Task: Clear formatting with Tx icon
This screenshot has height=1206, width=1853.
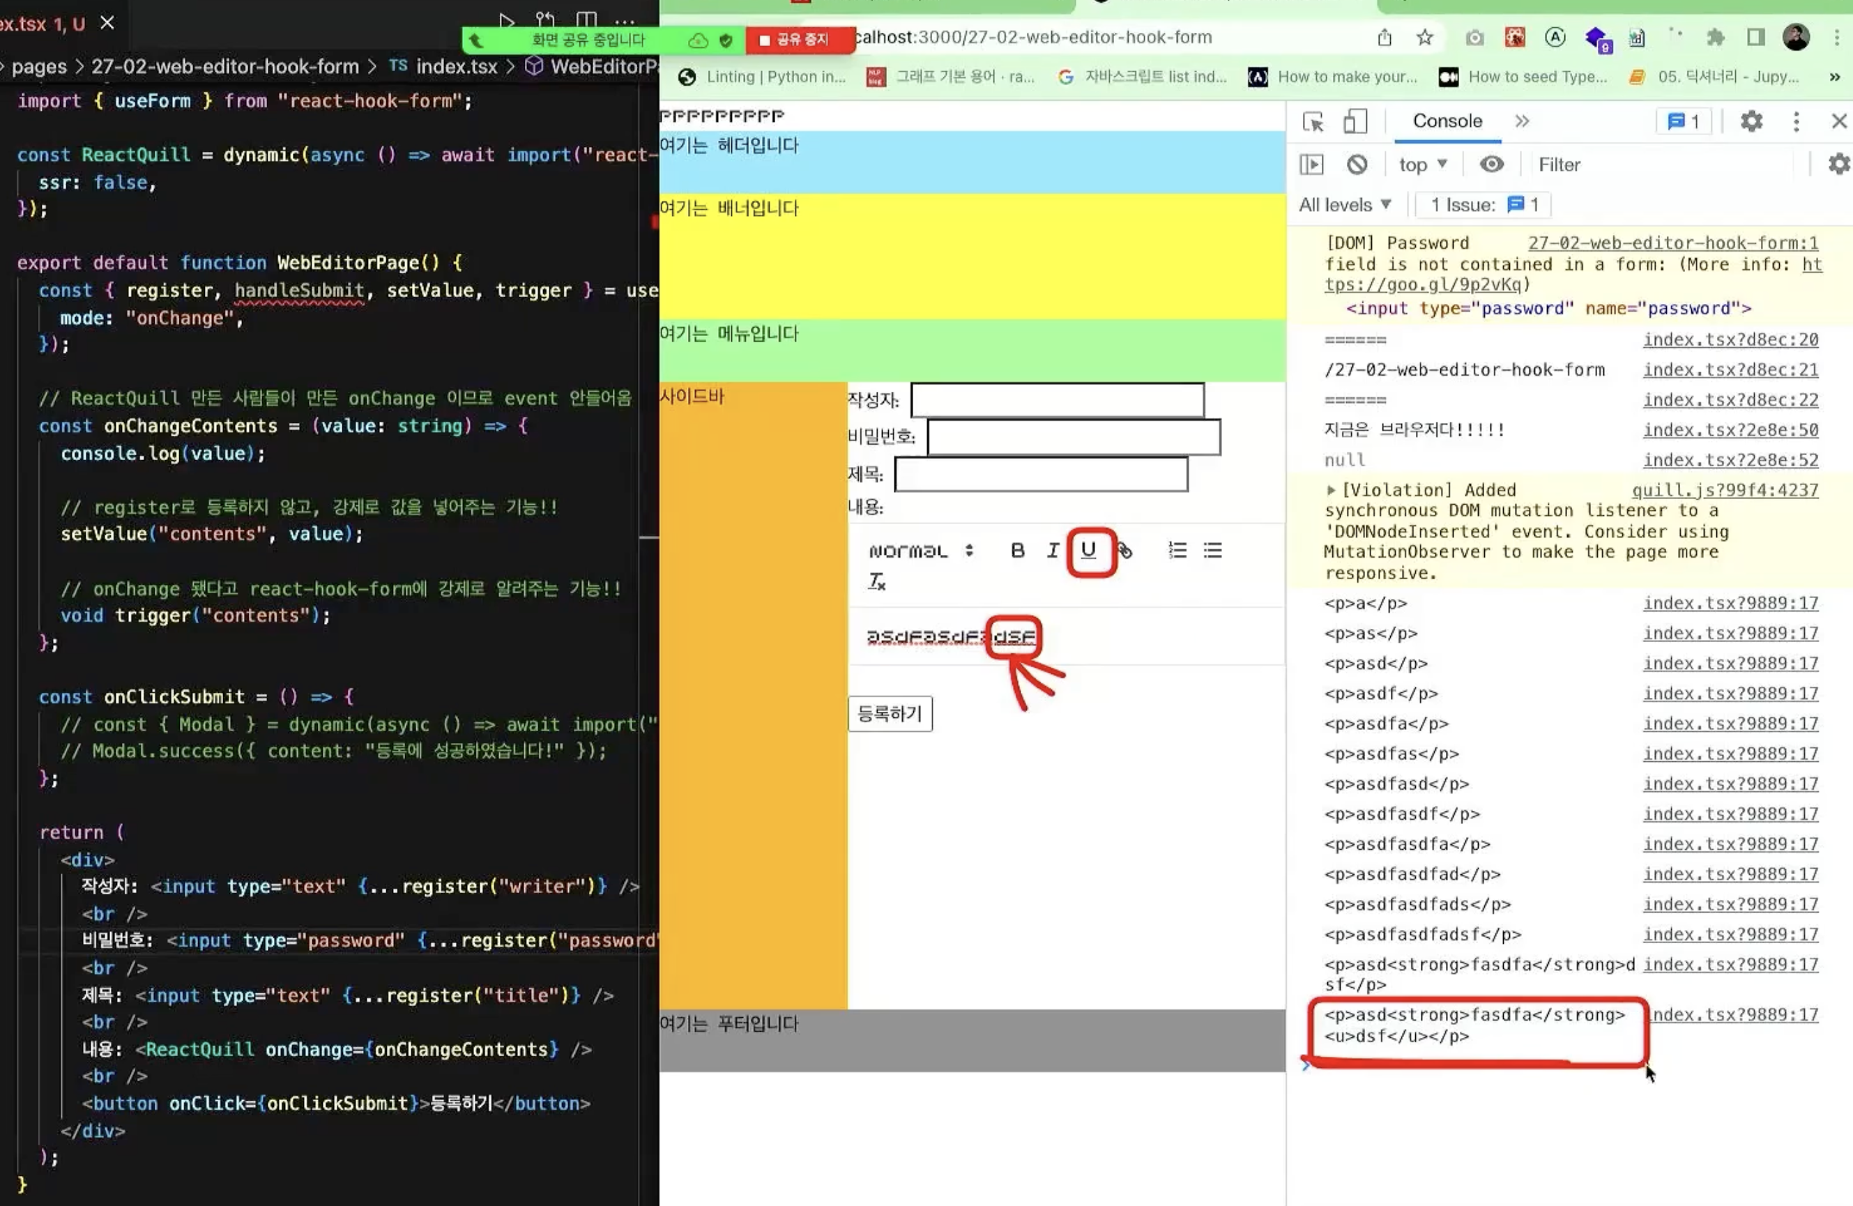Action: coord(877,581)
